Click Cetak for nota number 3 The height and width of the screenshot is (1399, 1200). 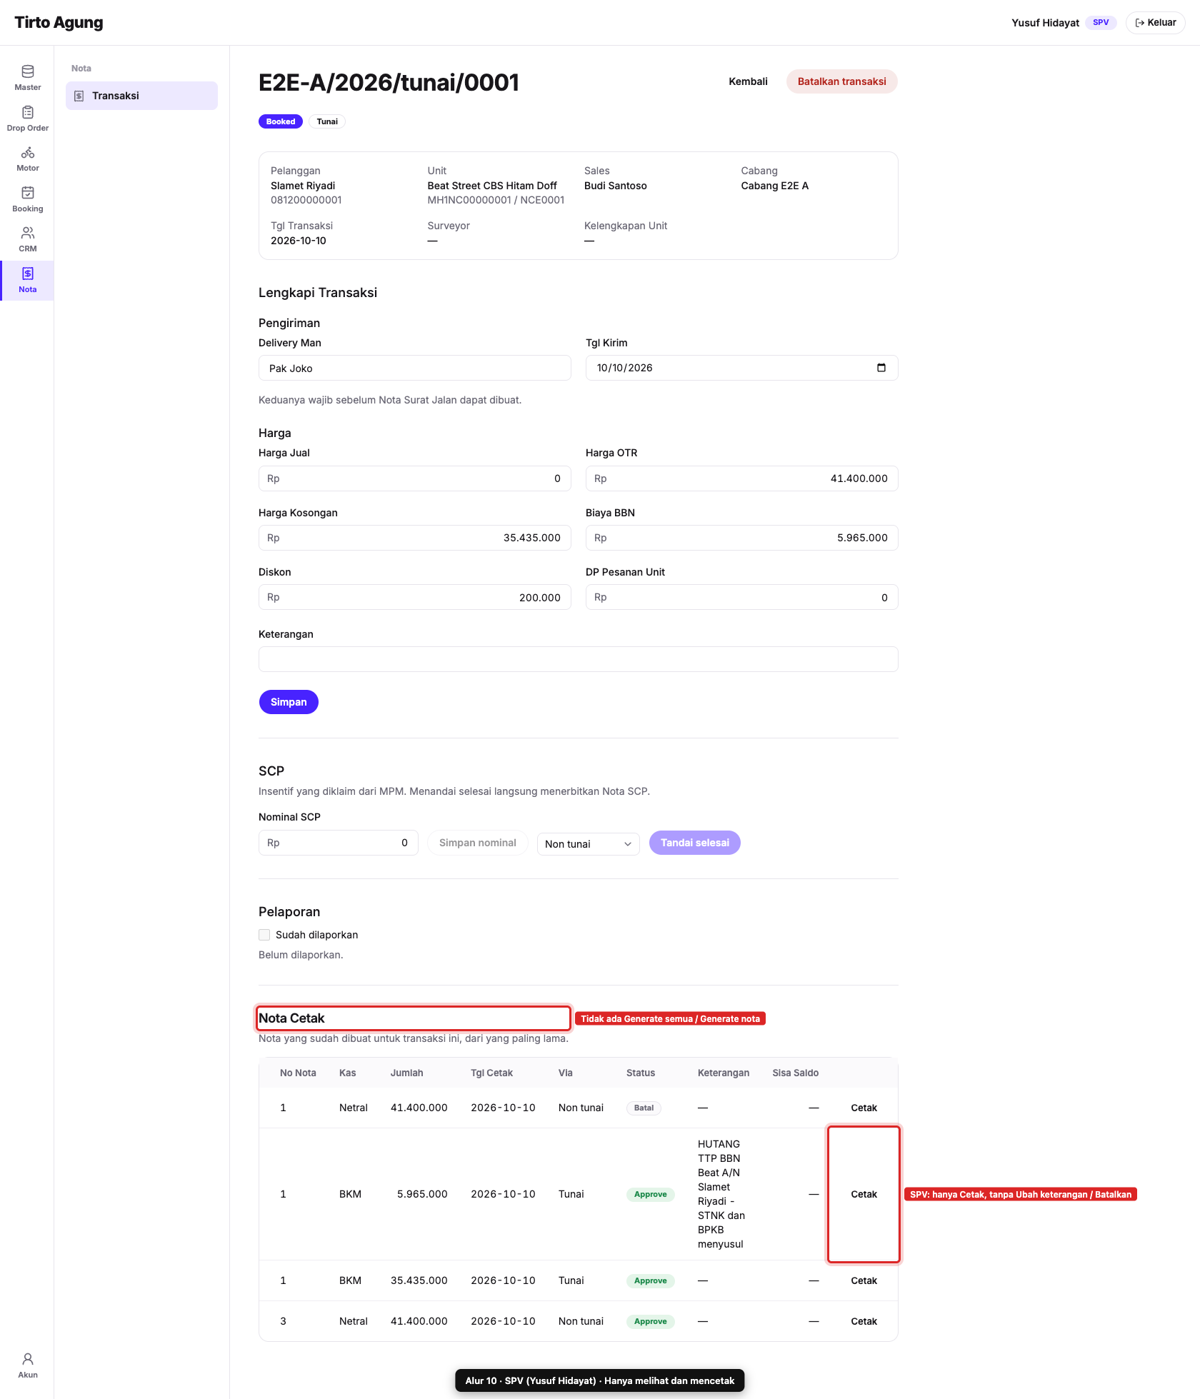864,1321
